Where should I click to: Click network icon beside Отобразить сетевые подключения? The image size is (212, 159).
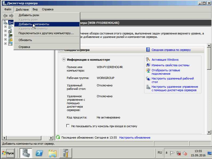148,70
